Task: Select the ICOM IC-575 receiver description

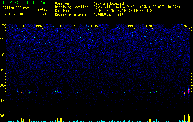Action: [123, 11]
